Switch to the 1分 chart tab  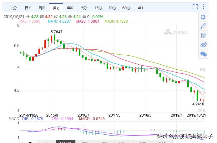(14, 8)
